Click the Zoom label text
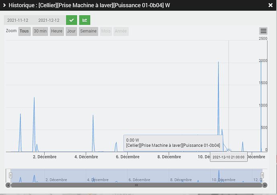The image size is (277, 195). (x=11, y=31)
